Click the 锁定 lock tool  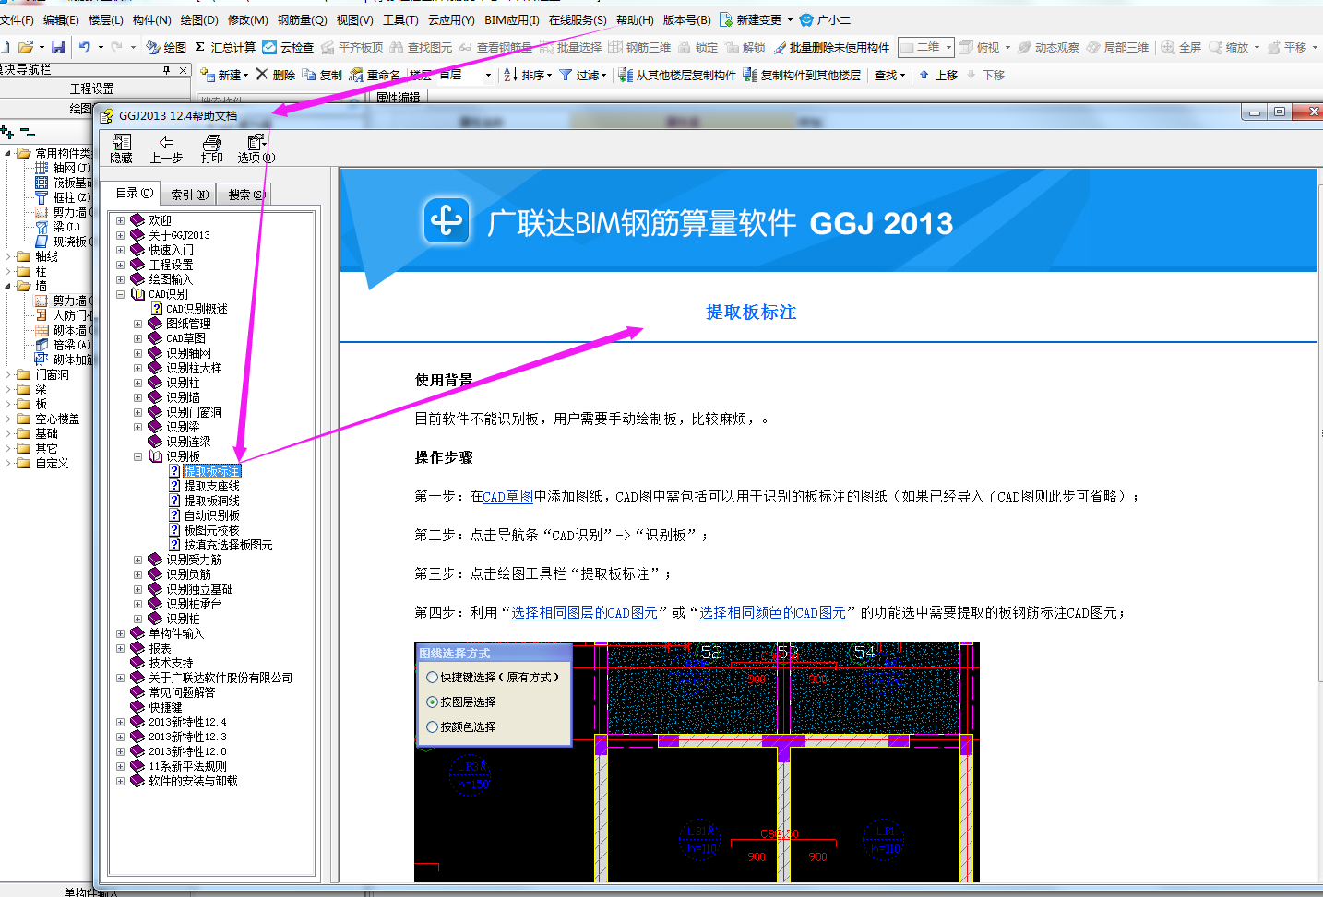[697, 47]
